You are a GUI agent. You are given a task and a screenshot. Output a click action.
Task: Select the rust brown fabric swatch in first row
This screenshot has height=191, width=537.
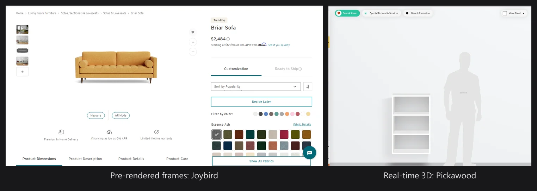click(x=239, y=134)
